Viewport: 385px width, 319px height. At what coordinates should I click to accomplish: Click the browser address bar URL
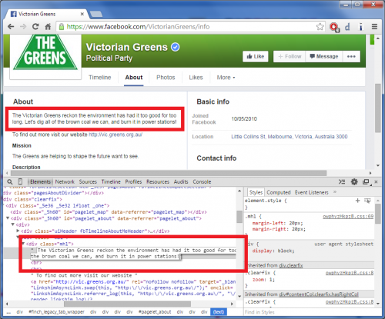138,27
